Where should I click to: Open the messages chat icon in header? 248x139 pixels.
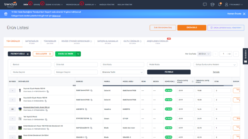[205, 4]
